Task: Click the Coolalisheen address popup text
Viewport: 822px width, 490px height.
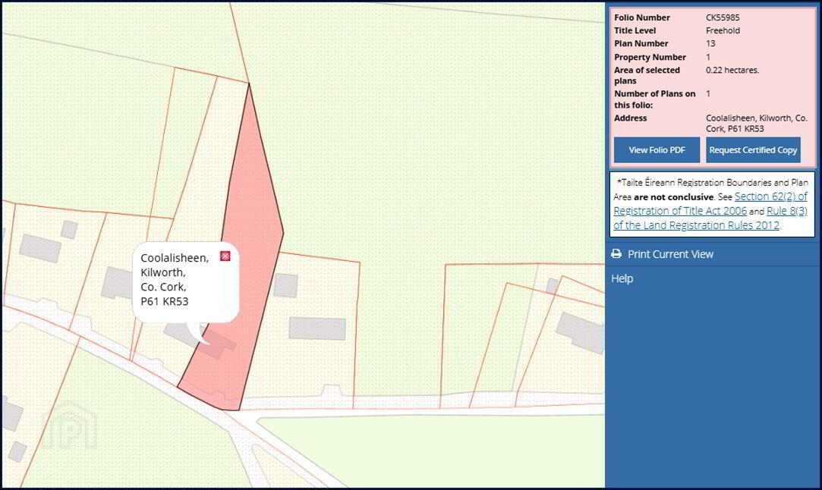Action: click(175, 279)
